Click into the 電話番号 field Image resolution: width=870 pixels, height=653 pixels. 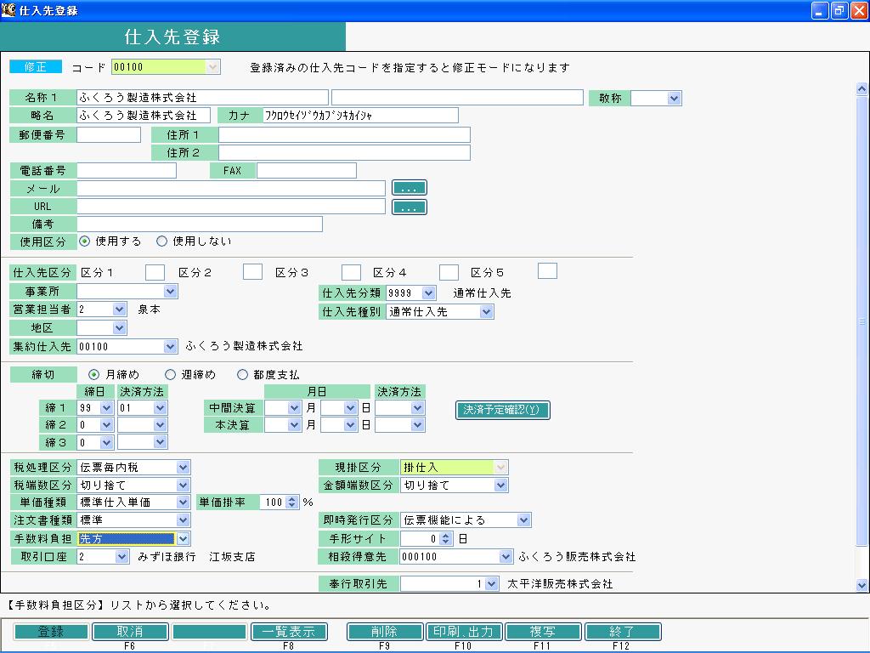pos(127,170)
